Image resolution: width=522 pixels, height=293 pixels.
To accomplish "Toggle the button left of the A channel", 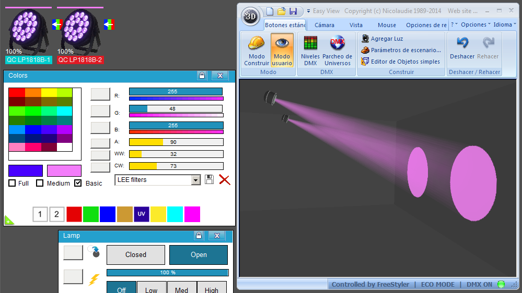I will coord(100,143).
